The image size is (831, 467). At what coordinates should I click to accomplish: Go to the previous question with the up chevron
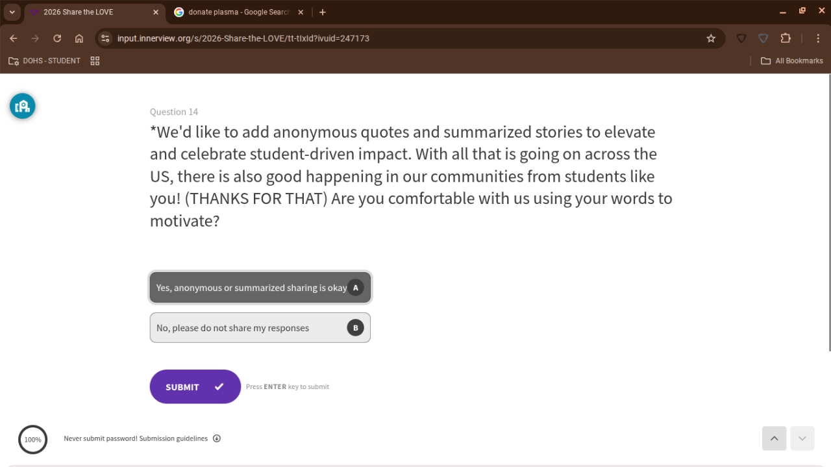tap(774, 438)
